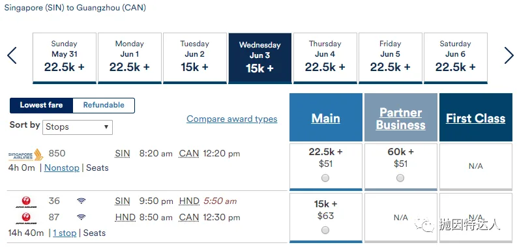Image resolution: width=517 pixels, height=247 pixels.
Task: Go to previous week with left arrow
Action: pyautogui.click(x=12, y=55)
